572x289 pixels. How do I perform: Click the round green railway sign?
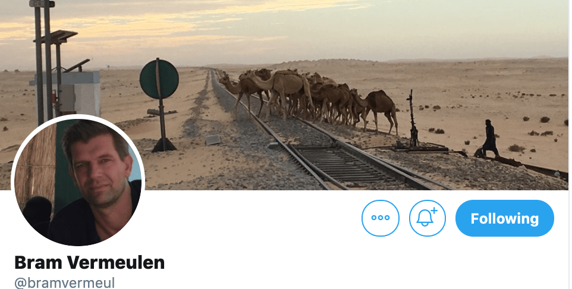tap(159, 79)
